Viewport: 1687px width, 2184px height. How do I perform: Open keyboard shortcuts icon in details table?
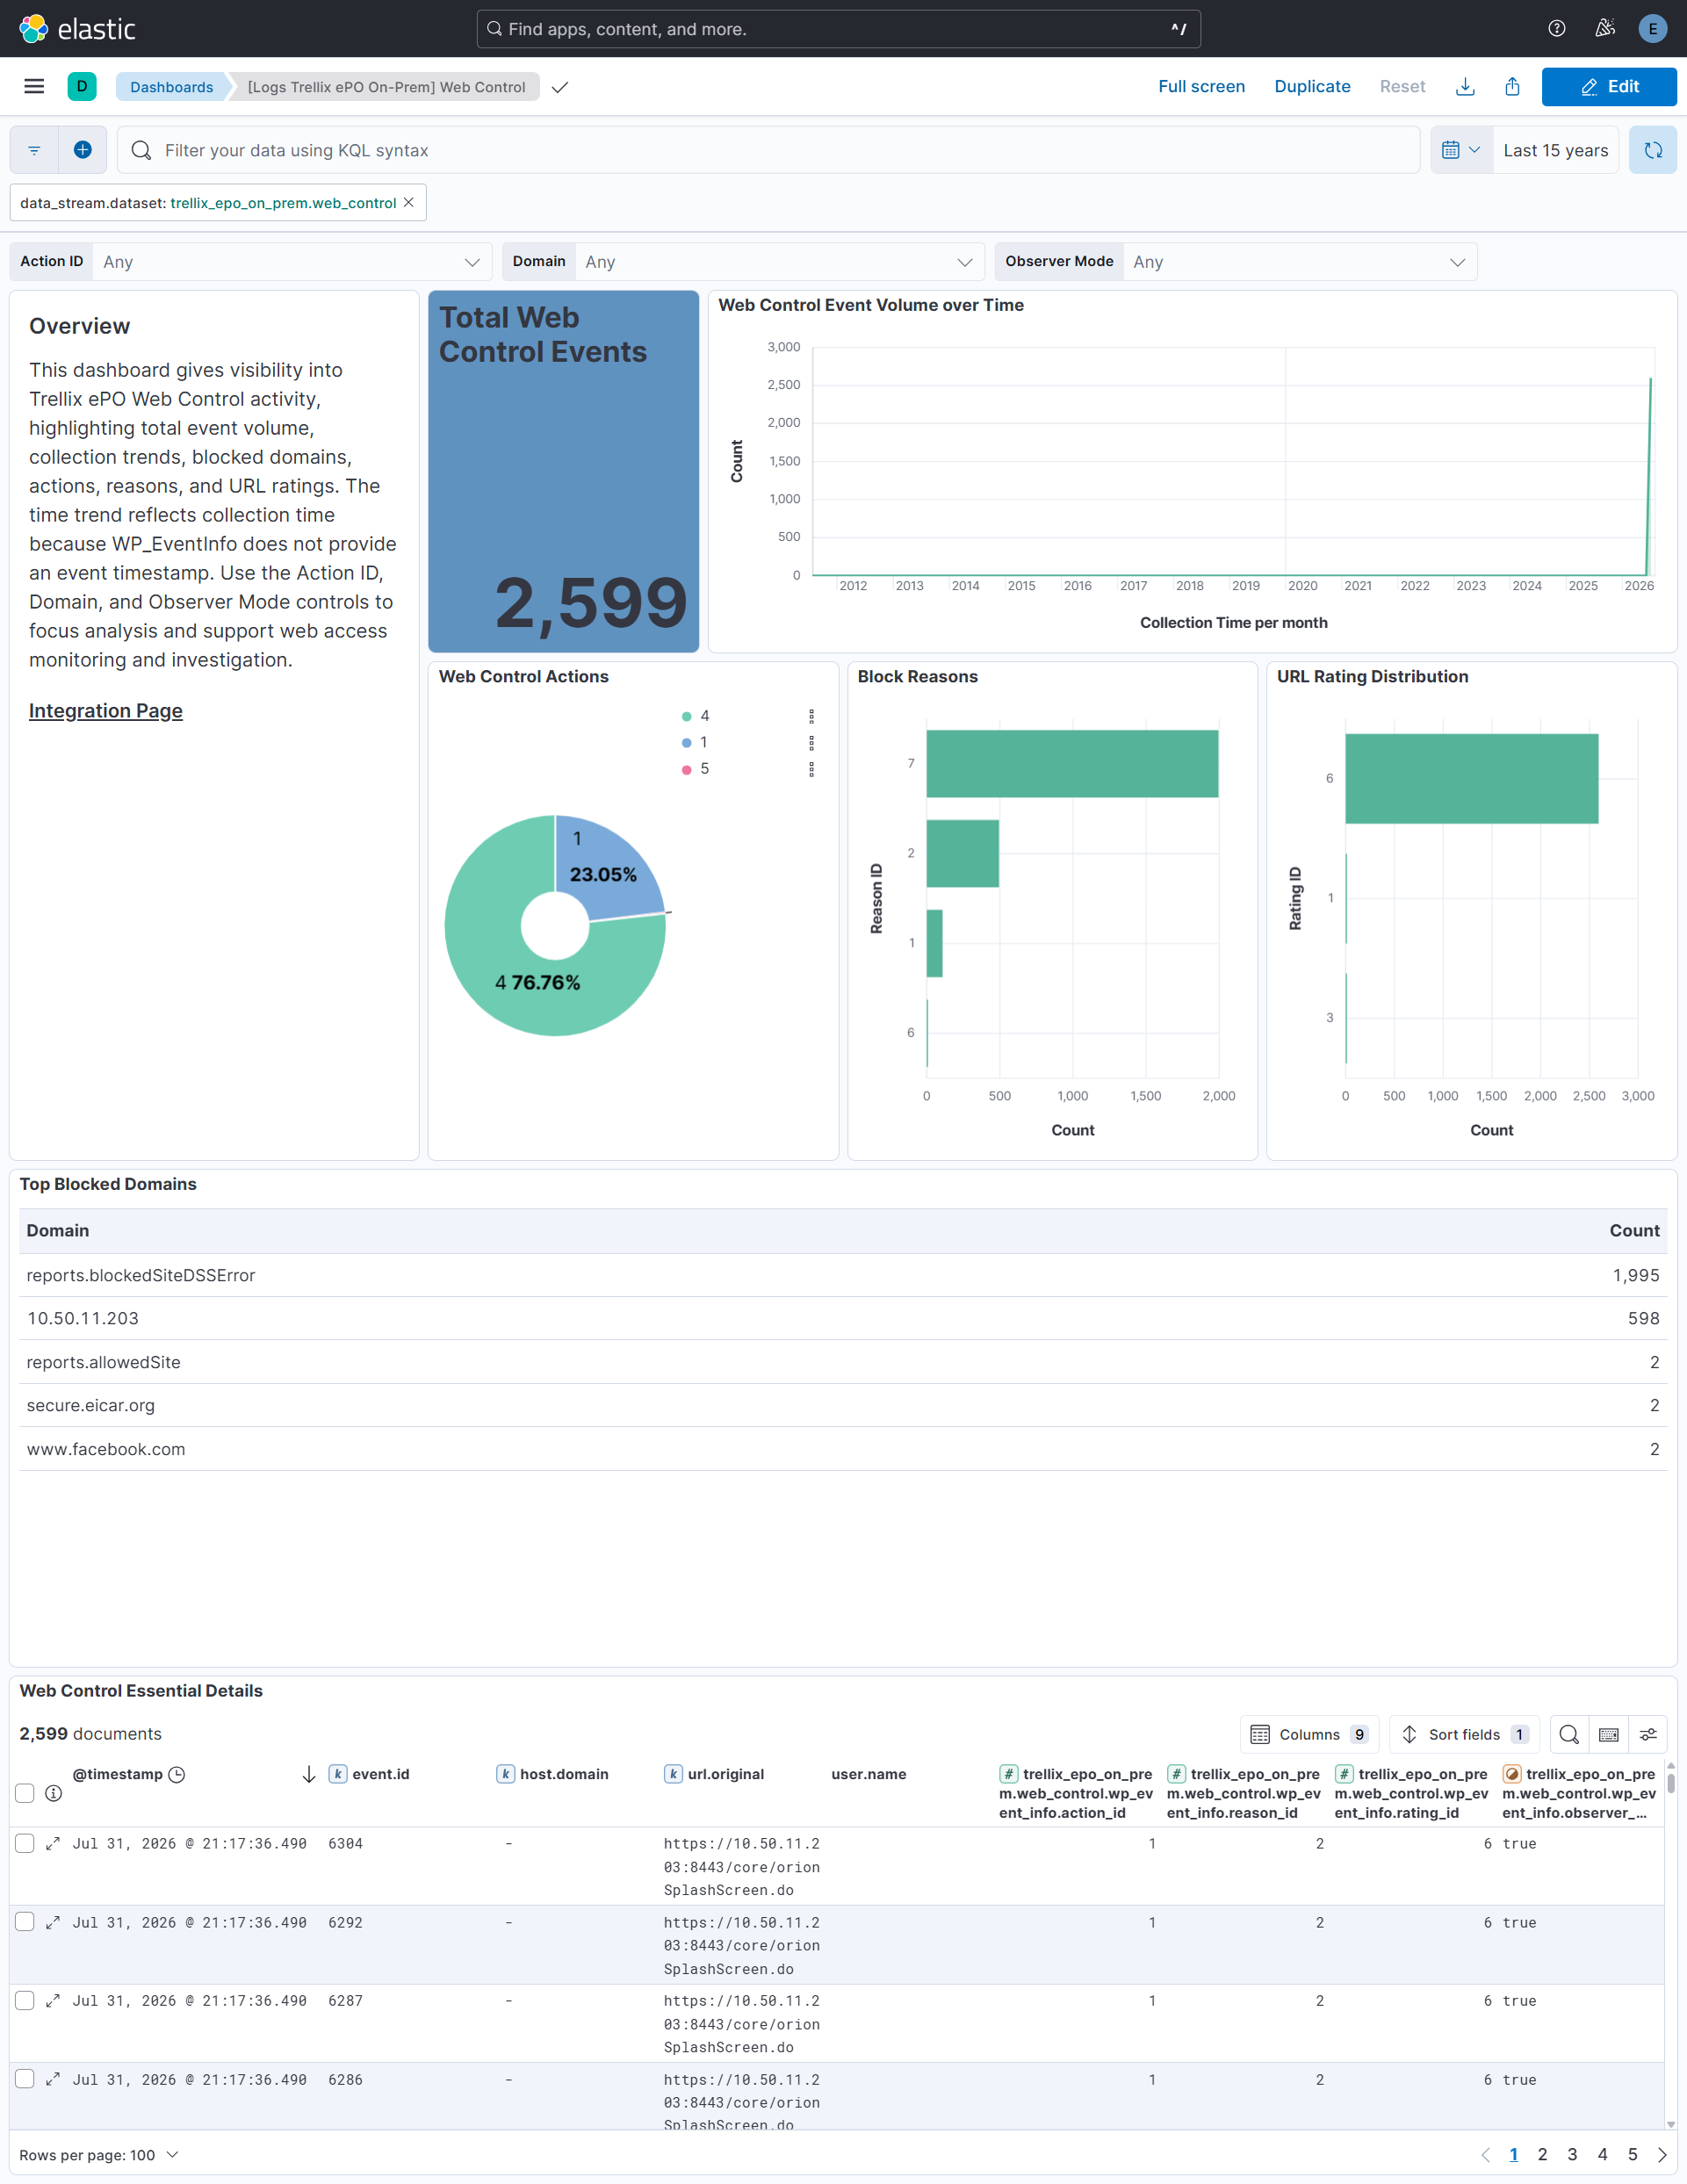(x=1608, y=1734)
